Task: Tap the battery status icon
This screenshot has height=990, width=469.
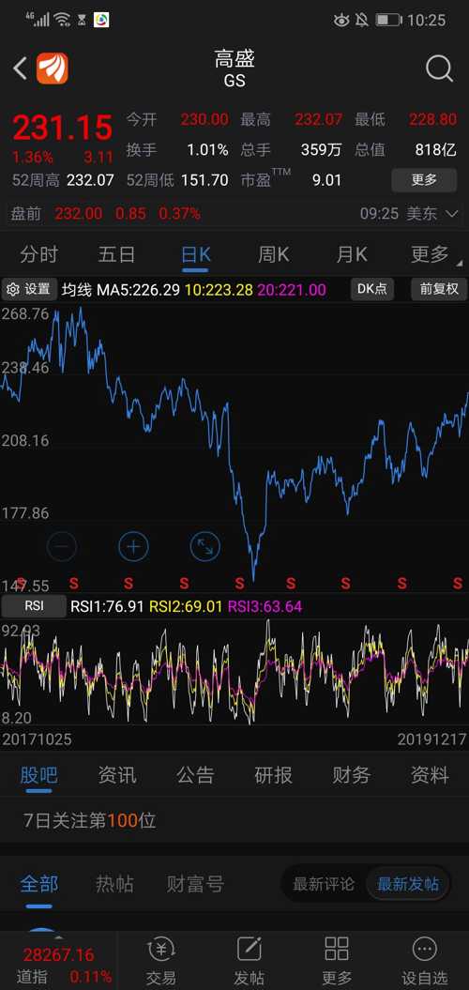Action: [388, 21]
